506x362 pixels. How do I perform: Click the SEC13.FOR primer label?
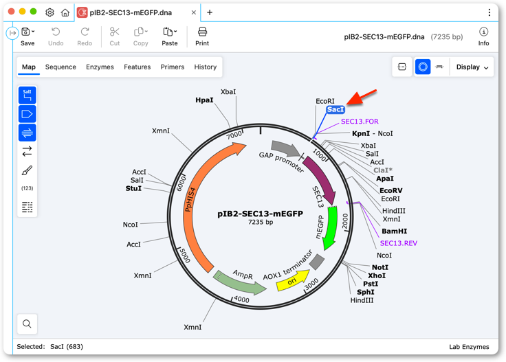click(360, 122)
